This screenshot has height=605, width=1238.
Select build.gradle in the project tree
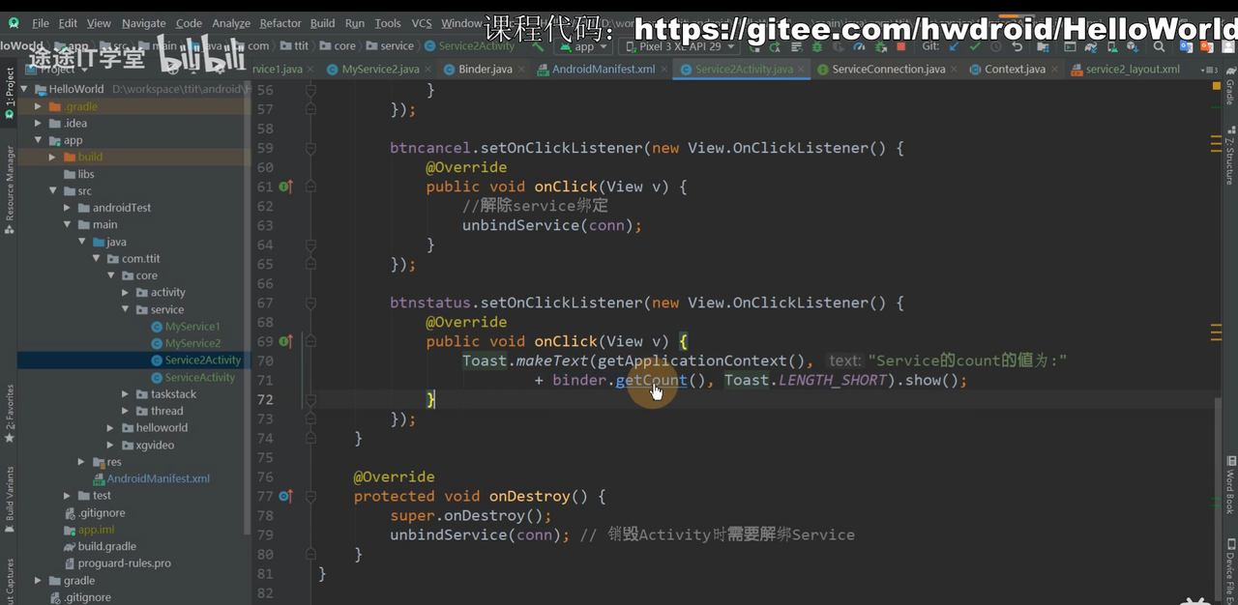click(x=108, y=546)
